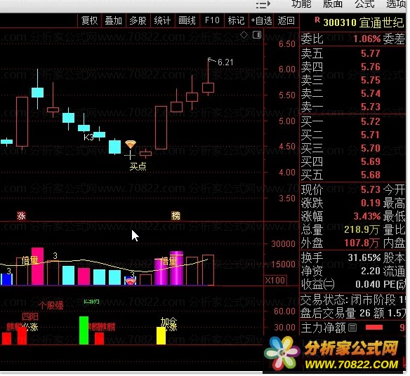This screenshot has height=376, width=410.
Task: Click the 返回 button
Action: [286, 20]
